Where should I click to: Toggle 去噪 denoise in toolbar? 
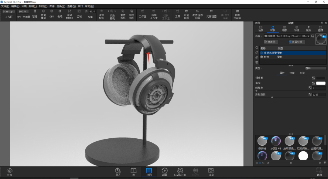pyautogui.click(x=60, y=14)
